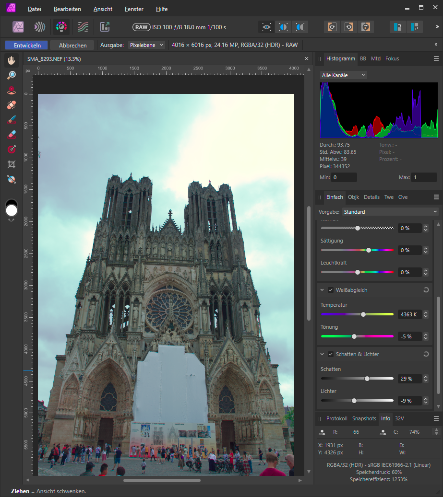Screen dimensions: 443x497
Task: Select the Zoom magnifier tool
Action: 12,75
